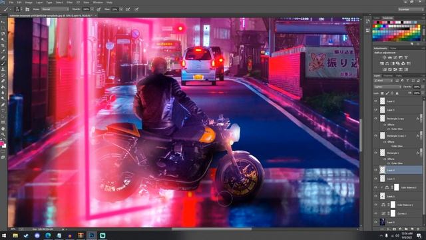Image resolution: width=426 pixels, height=240 pixels.
Task: Select the Hand tool
Action: coord(3,129)
